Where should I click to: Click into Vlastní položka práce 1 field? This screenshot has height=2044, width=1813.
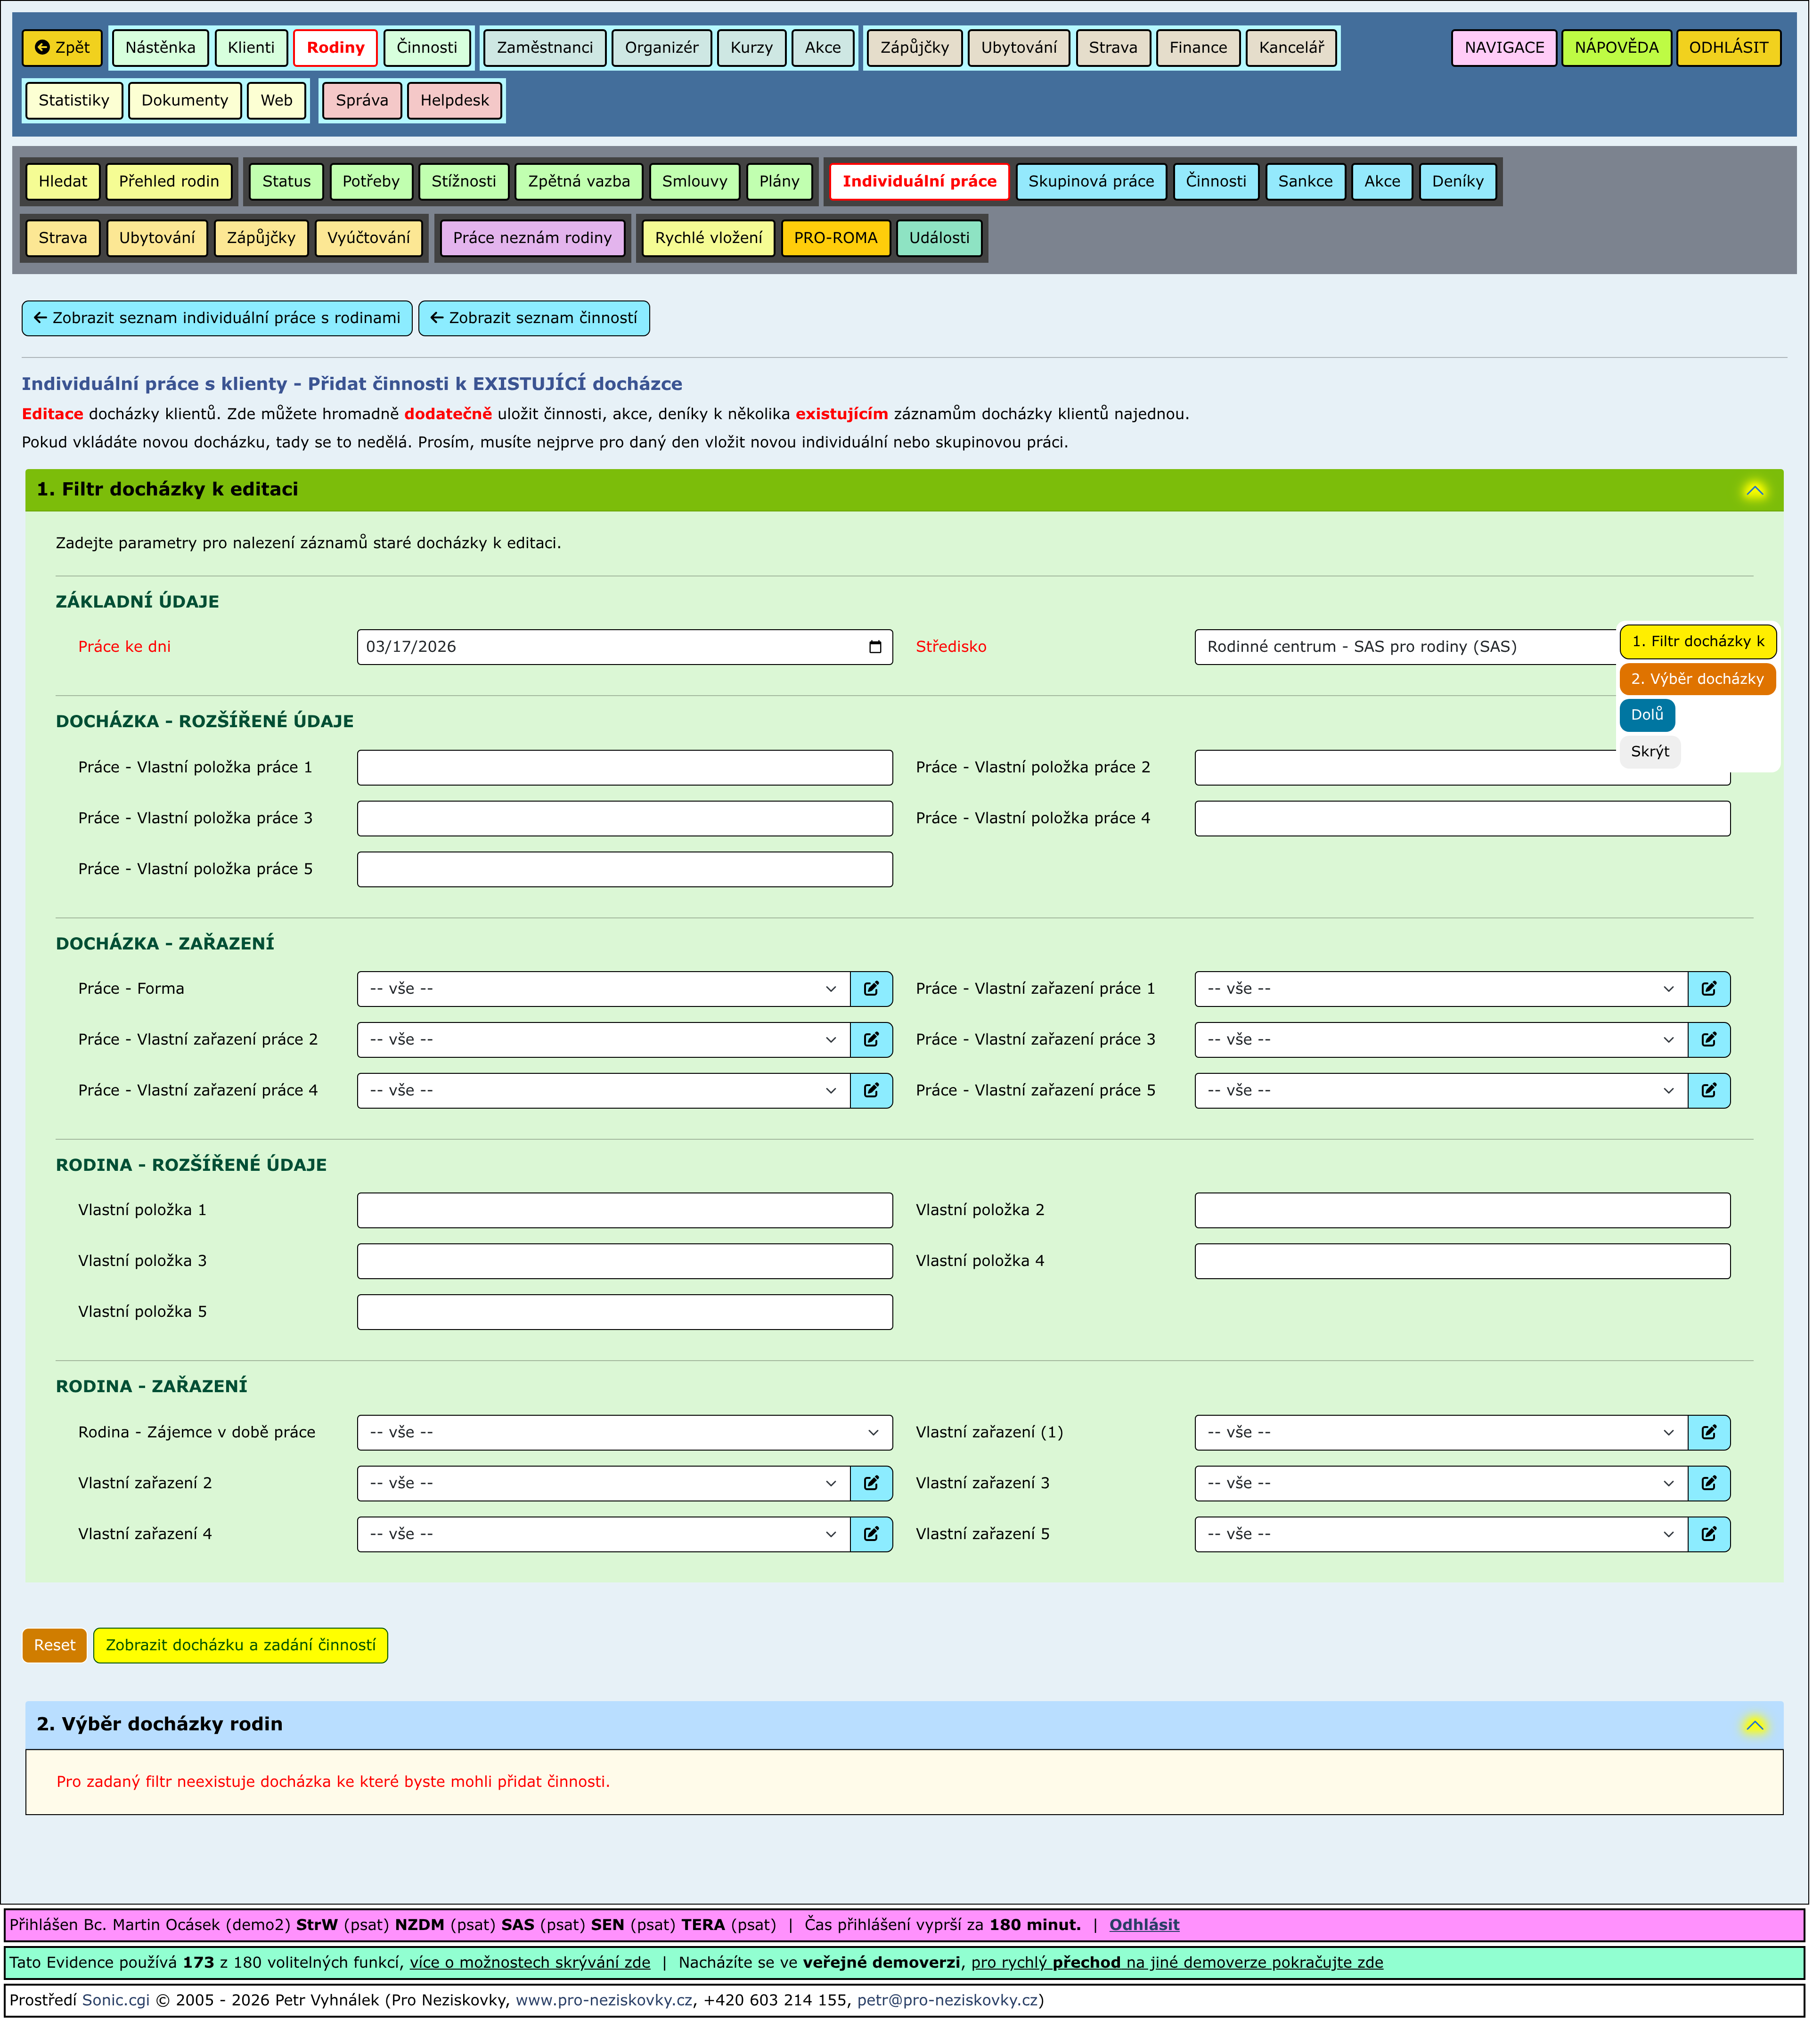[x=624, y=768]
